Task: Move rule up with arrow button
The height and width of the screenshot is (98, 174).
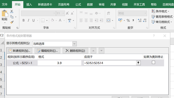Action: point(93,51)
